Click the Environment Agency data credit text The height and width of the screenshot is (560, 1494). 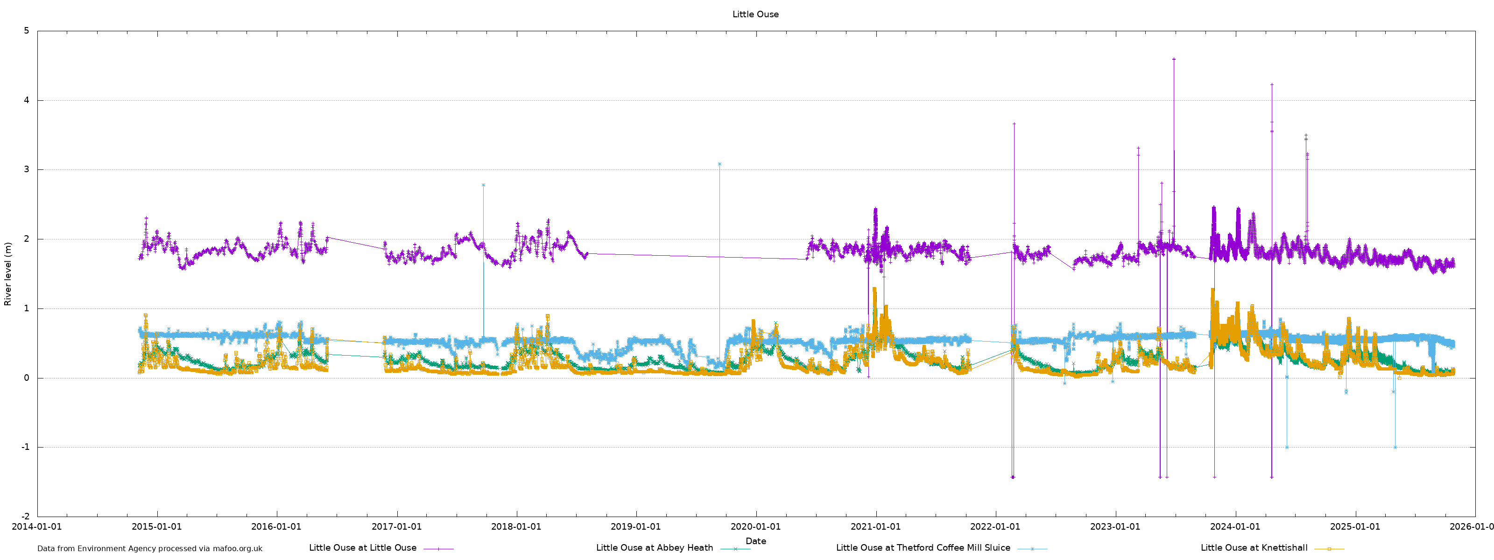tap(149, 548)
